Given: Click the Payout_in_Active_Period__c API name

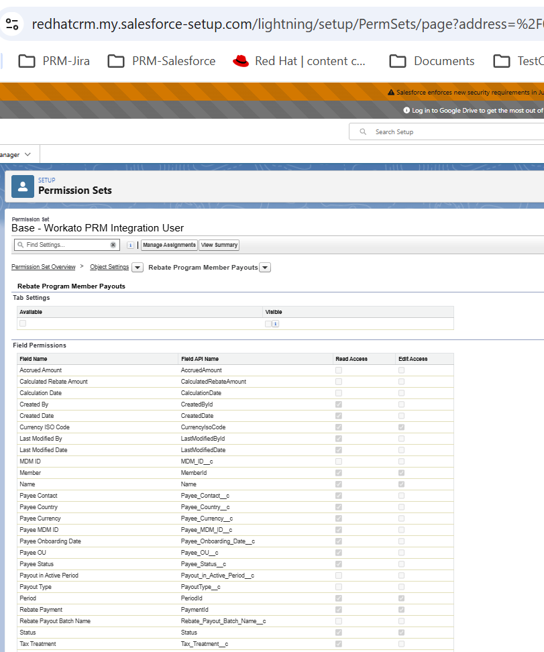Looking at the screenshot, I should tap(217, 576).
